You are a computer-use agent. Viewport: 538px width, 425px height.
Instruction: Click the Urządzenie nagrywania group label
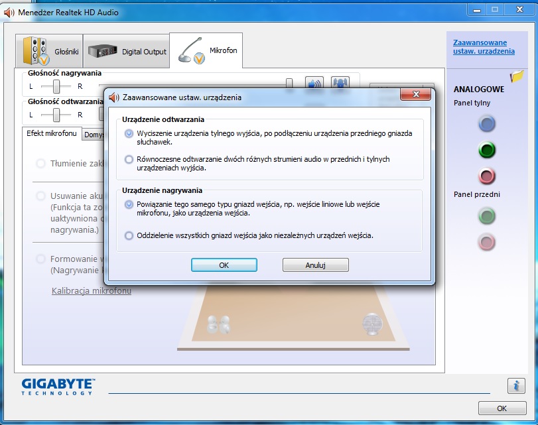(x=162, y=190)
